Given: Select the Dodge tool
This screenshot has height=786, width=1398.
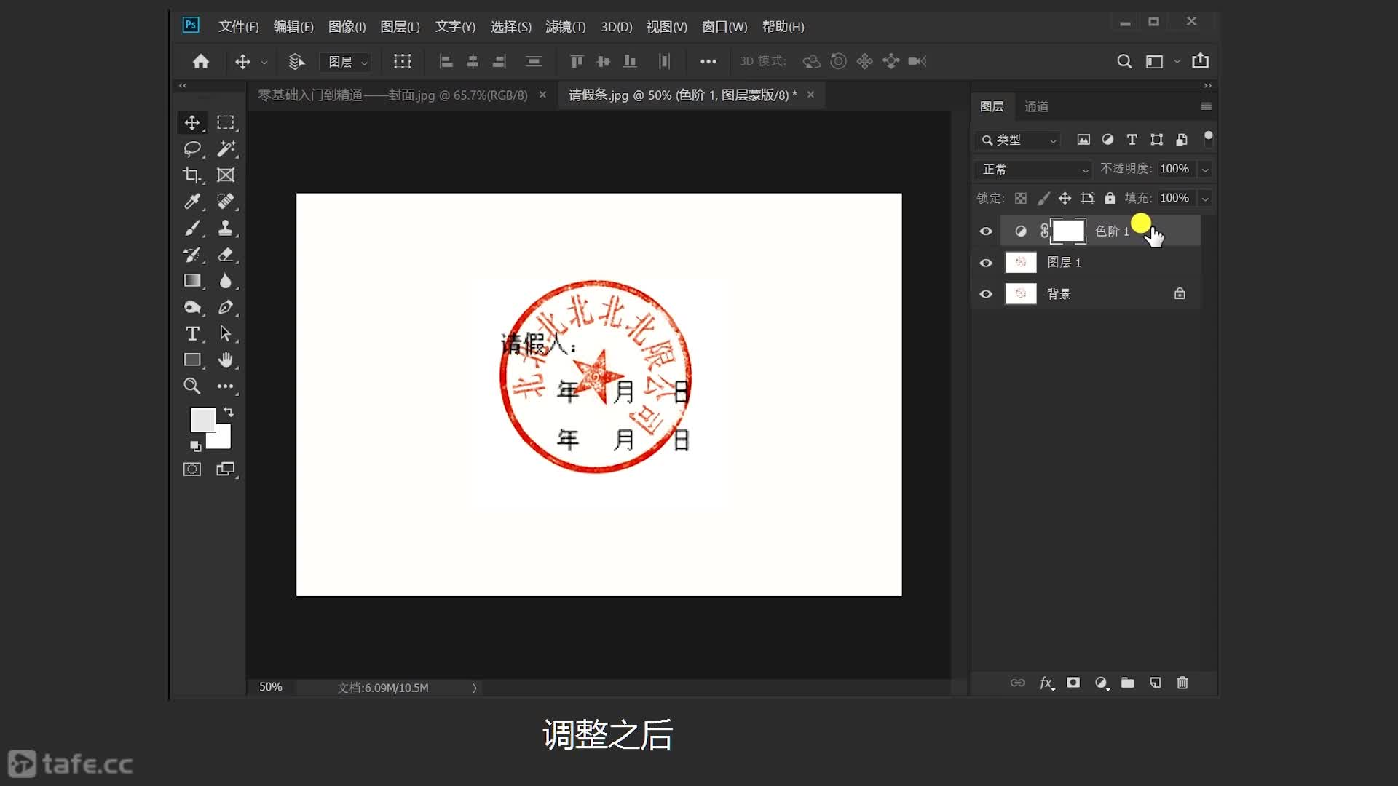Looking at the screenshot, I should click(192, 307).
